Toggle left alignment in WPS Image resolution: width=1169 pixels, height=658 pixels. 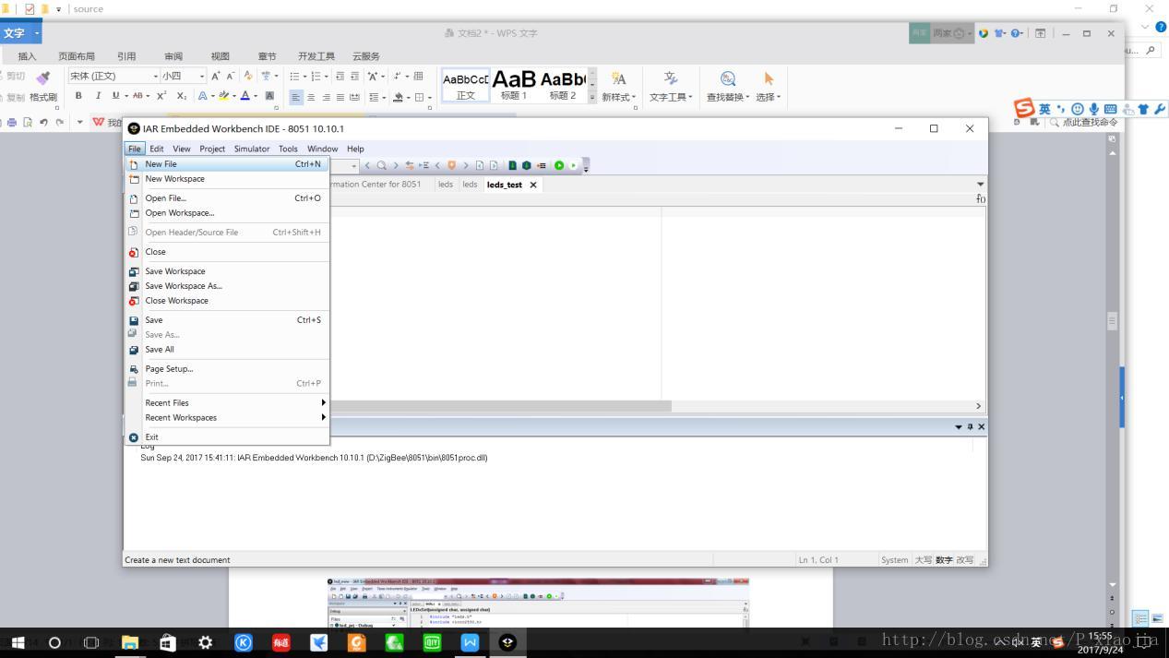296,97
